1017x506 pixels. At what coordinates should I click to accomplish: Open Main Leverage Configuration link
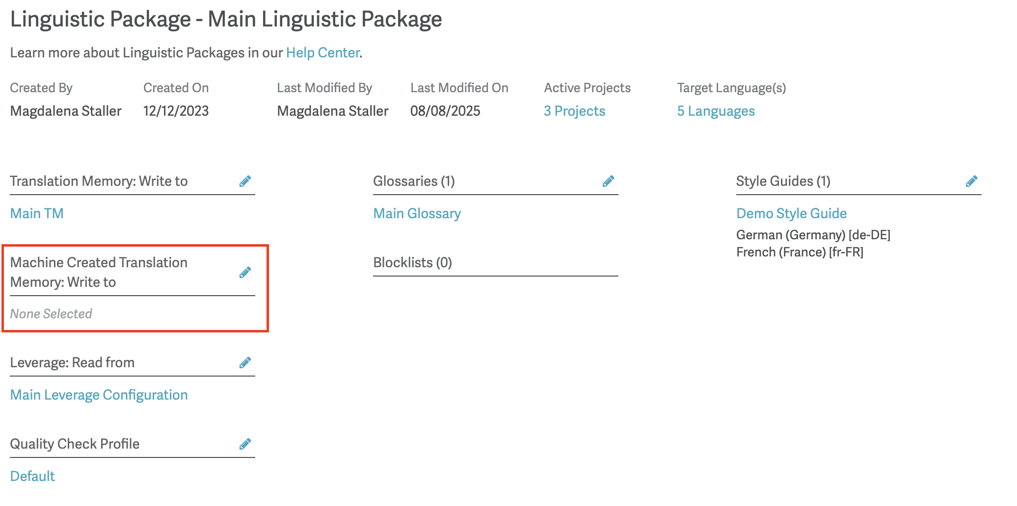99,395
